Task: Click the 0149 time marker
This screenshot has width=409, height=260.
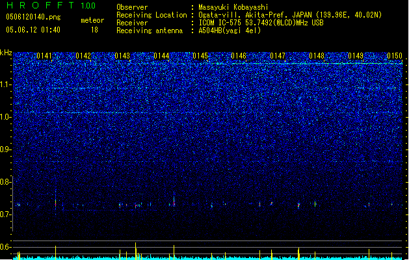Action: [356, 56]
